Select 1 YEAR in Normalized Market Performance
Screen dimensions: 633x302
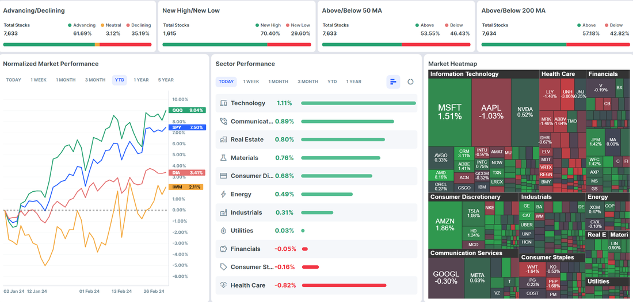coord(142,80)
